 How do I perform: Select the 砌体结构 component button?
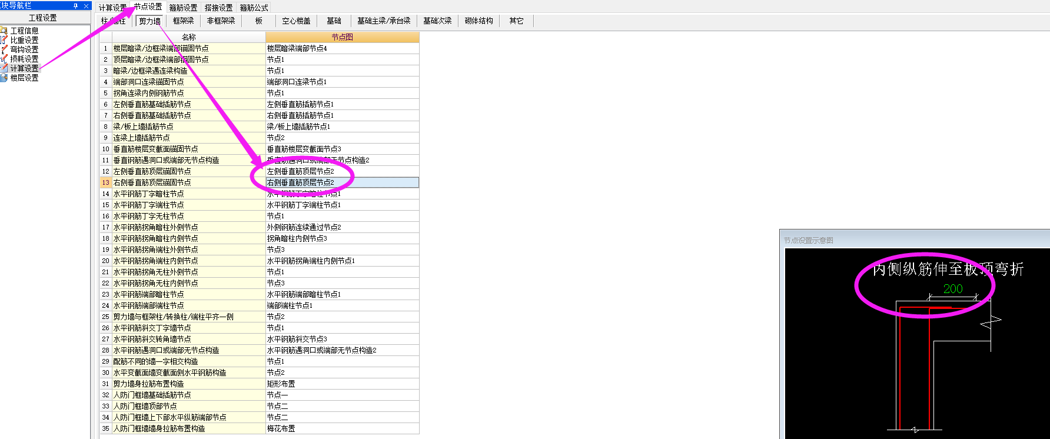point(479,21)
